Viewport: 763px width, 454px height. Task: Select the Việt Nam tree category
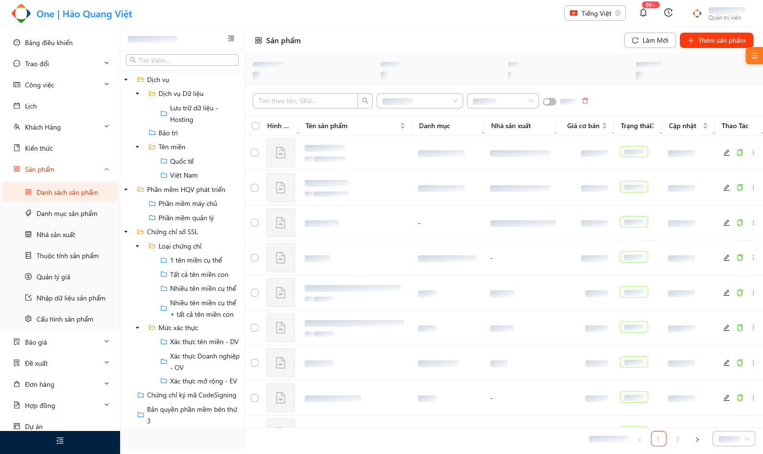point(184,175)
